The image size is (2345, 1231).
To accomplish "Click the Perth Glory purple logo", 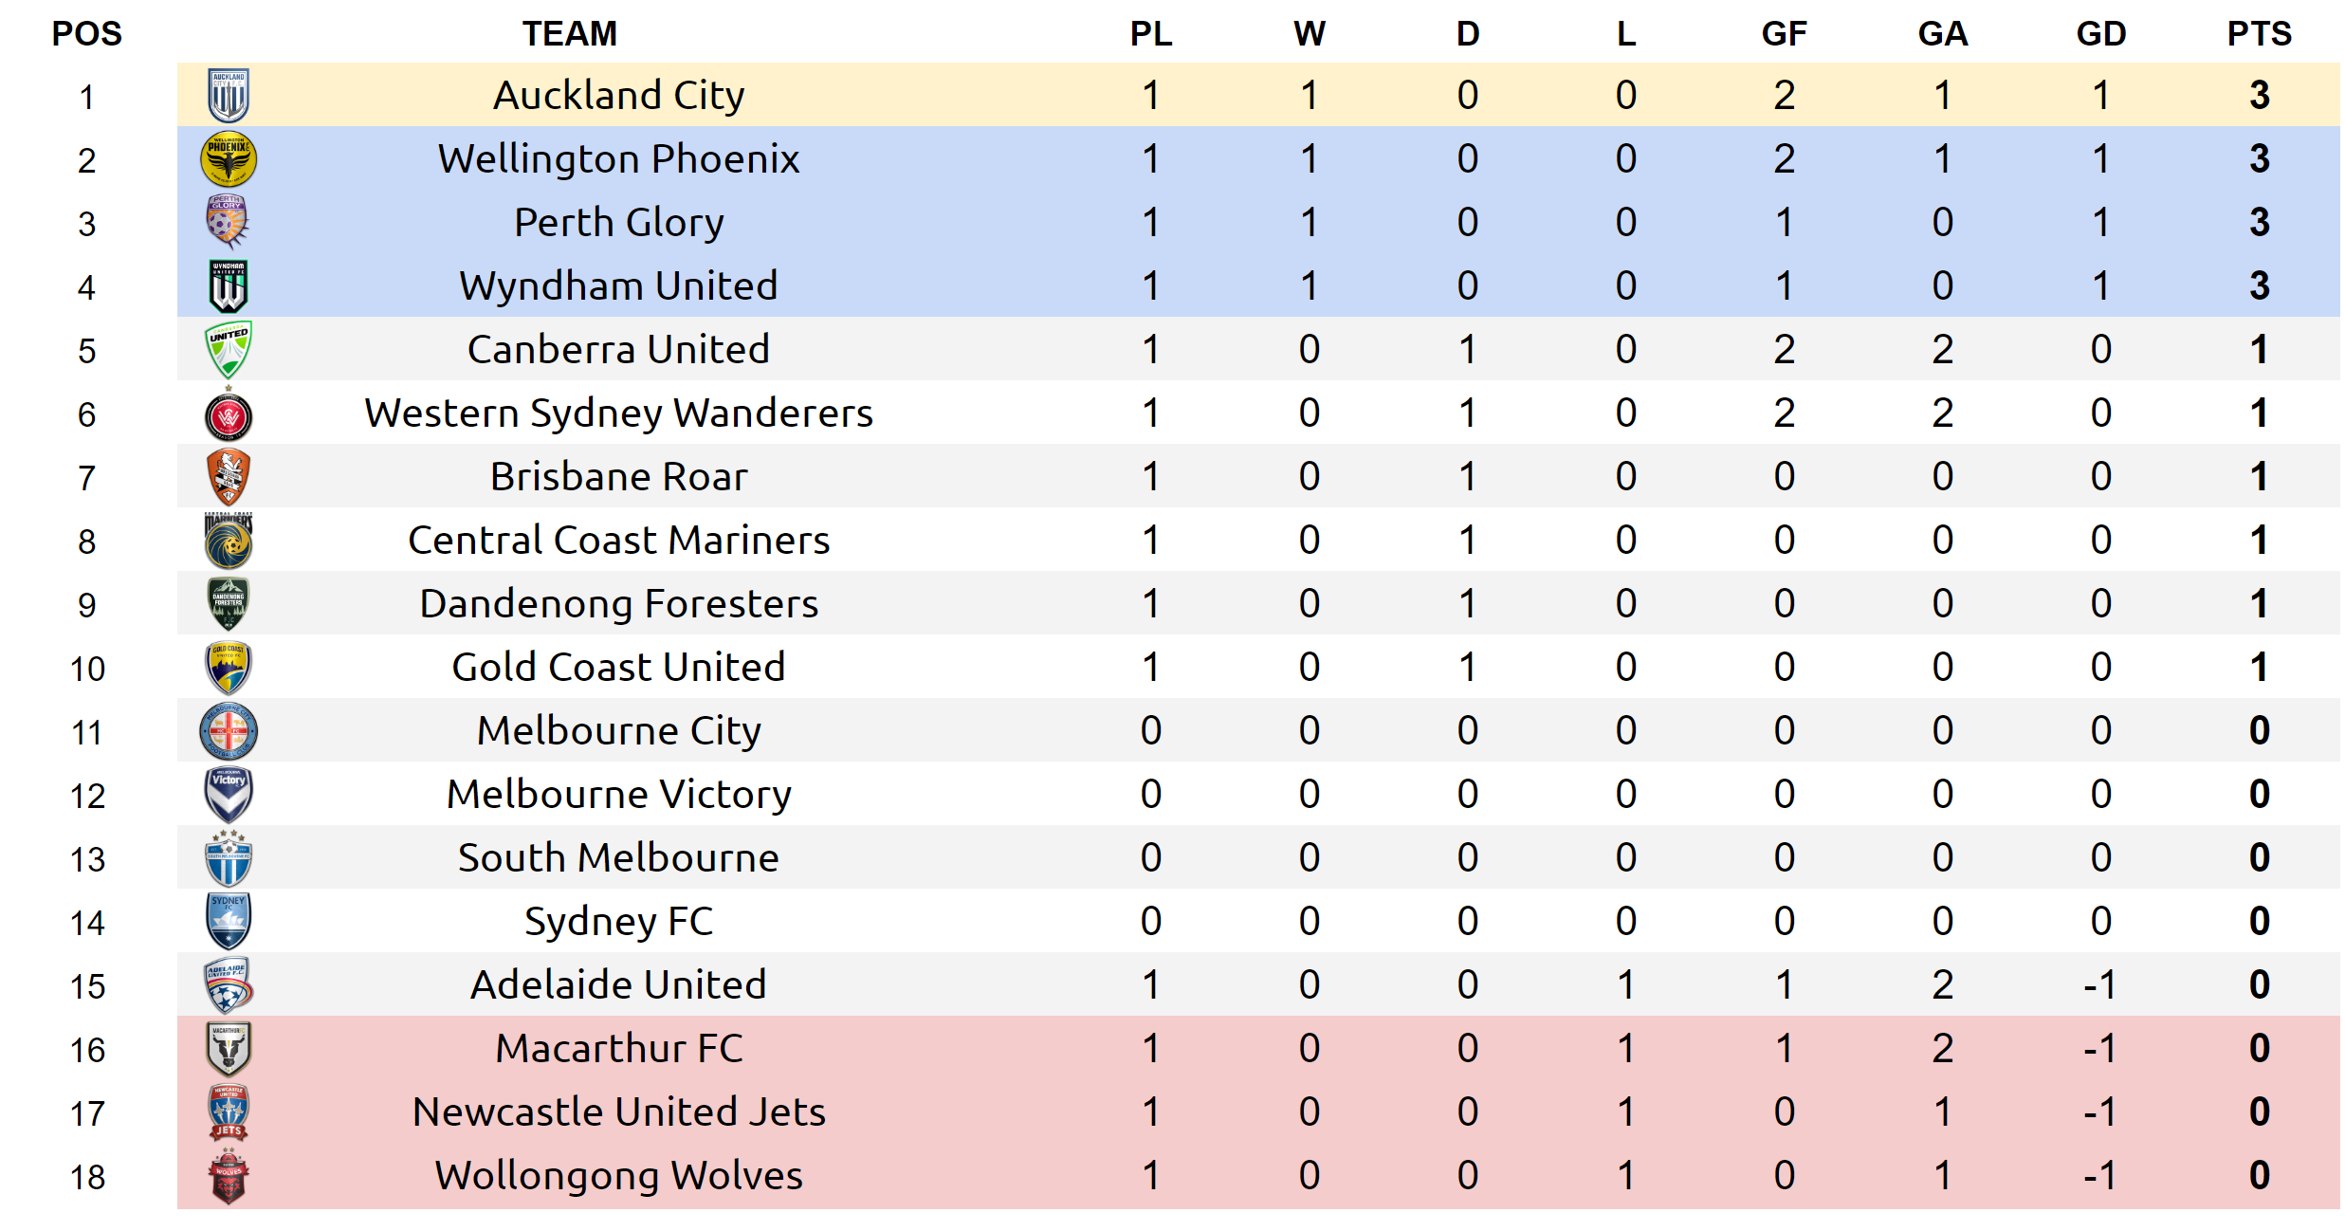I will pyautogui.click(x=228, y=222).
